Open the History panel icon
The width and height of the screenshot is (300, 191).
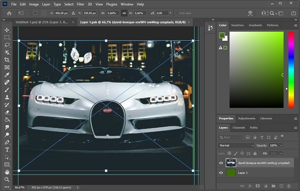pyautogui.click(x=210, y=28)
